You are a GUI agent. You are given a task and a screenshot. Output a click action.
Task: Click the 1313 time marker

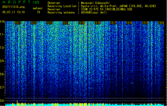tap(50, 23)
